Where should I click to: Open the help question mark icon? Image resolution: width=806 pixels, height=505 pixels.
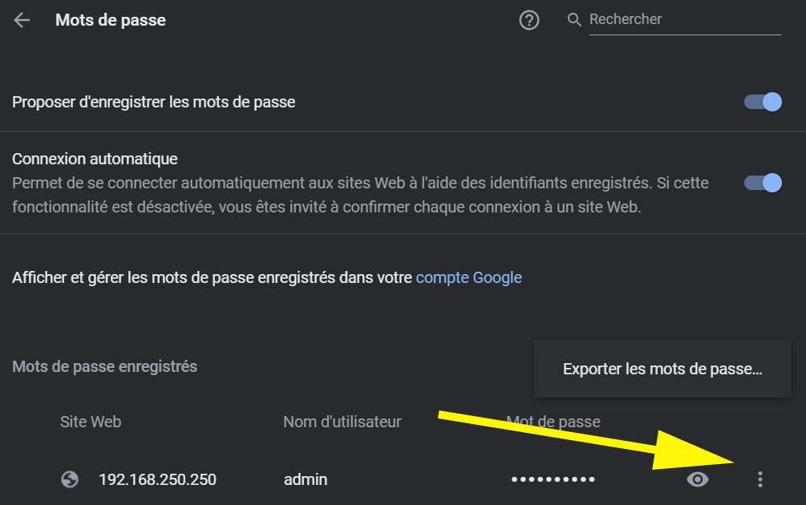click(x=529, y=21)
